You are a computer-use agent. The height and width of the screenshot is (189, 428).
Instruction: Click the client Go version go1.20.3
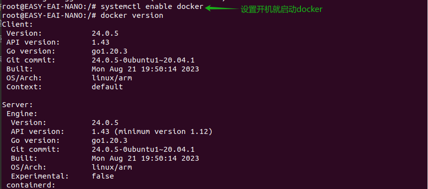110,52
